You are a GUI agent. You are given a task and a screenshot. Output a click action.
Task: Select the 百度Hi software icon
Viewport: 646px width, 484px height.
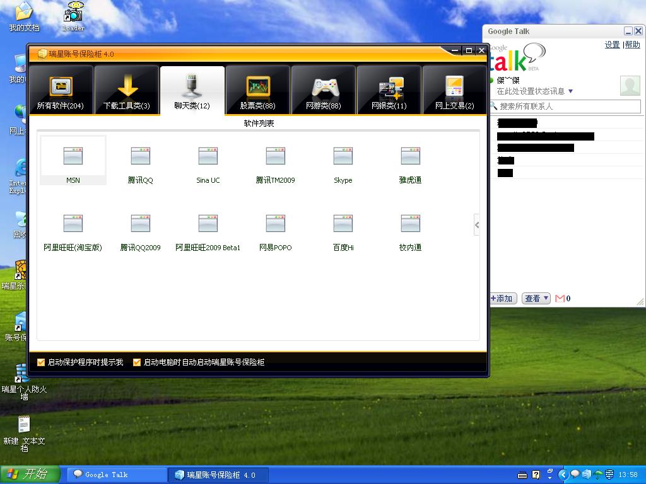tap(343, 232)
